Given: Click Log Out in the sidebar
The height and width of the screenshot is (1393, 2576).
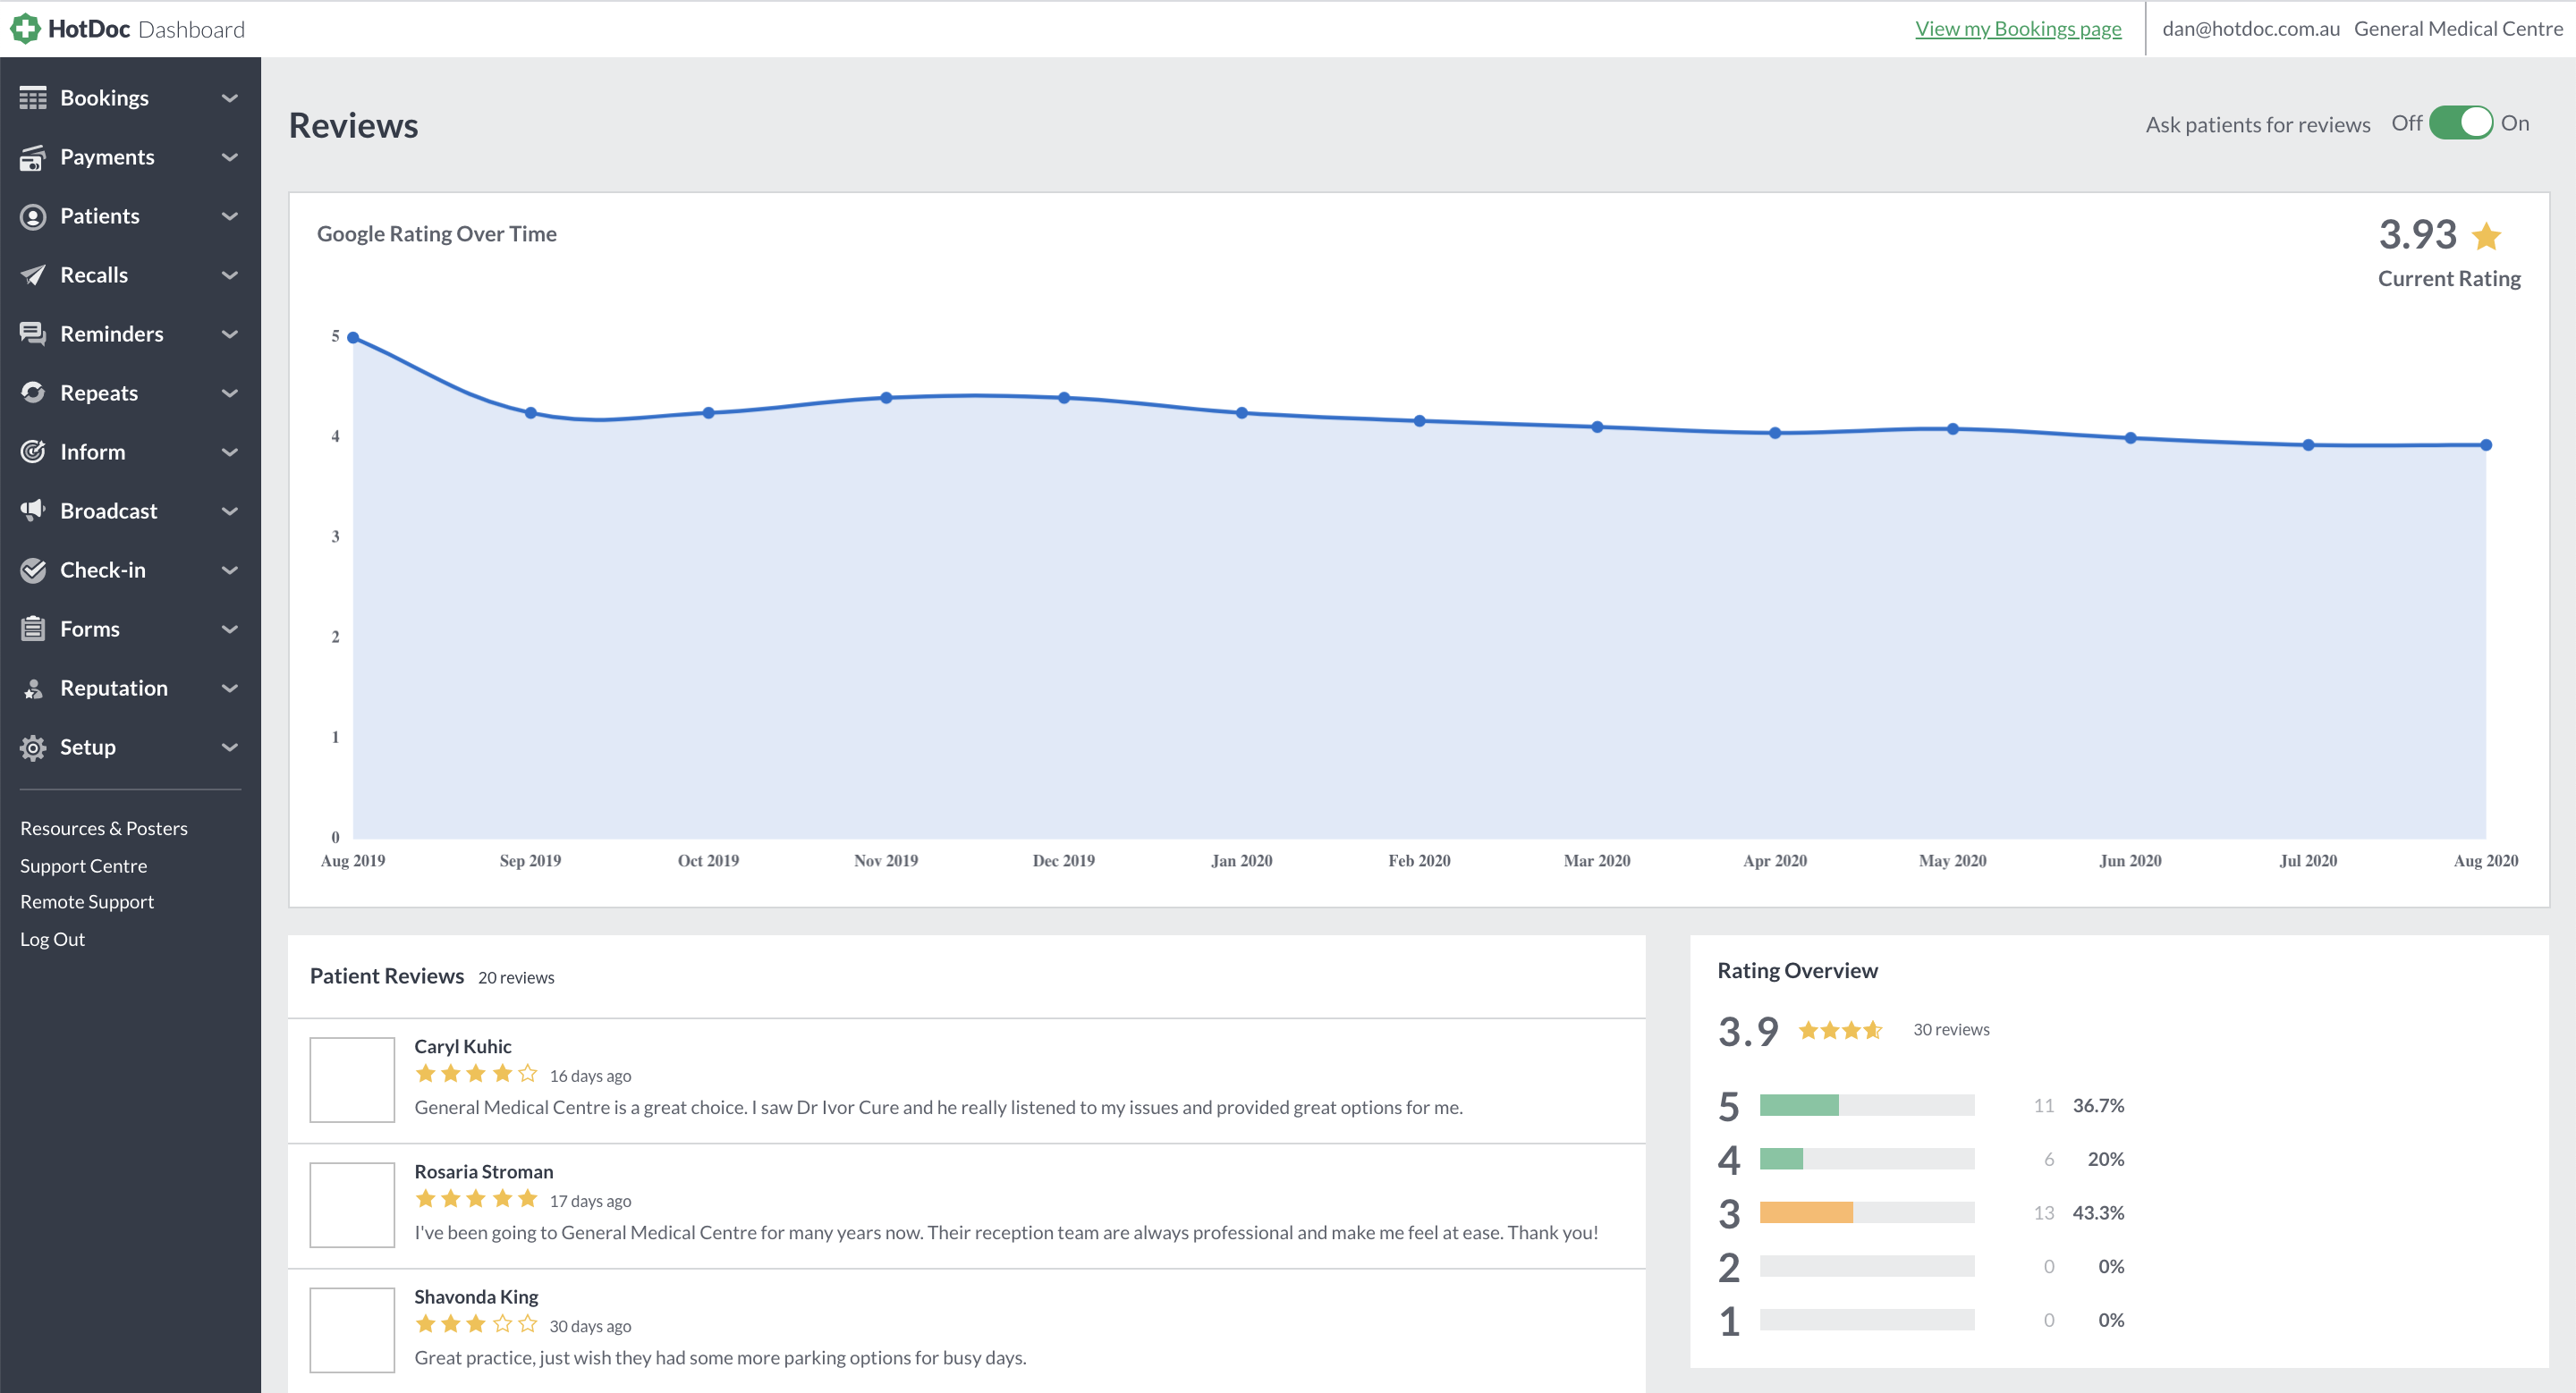Looking at the screenshot, I should click(52, 940).
